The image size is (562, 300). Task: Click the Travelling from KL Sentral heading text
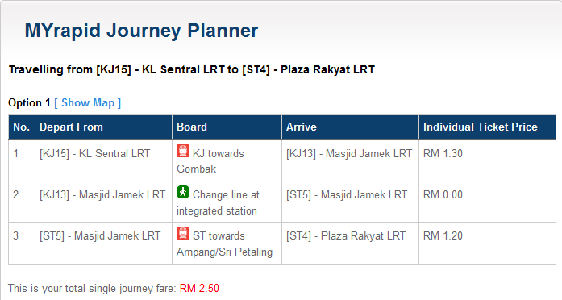pyautogui.click(x=192, y=69)
